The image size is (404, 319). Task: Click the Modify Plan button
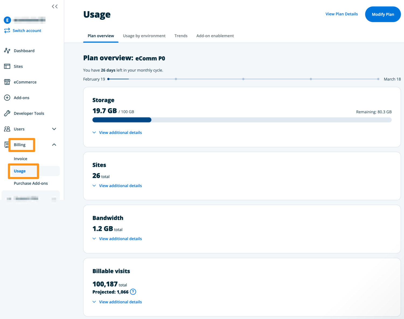383,14
